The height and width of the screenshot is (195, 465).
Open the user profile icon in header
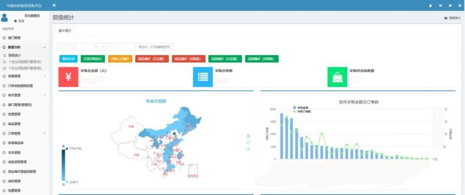pyautogui.click(x=430, y=5)
